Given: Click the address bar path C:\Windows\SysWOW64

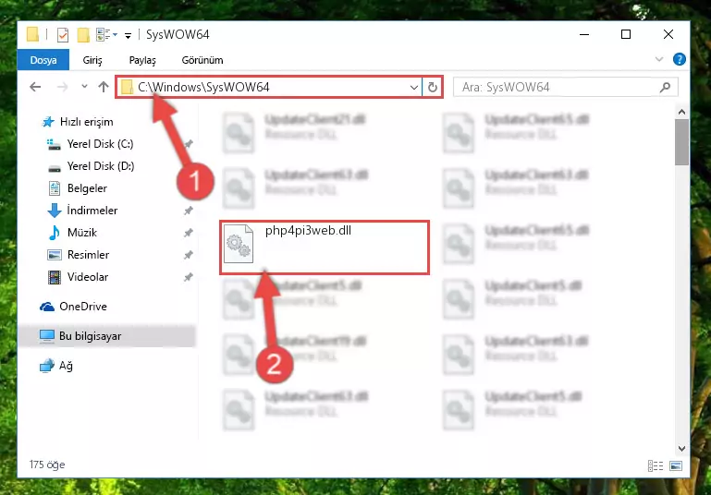Looking at the screenshot, I should 203,87.
